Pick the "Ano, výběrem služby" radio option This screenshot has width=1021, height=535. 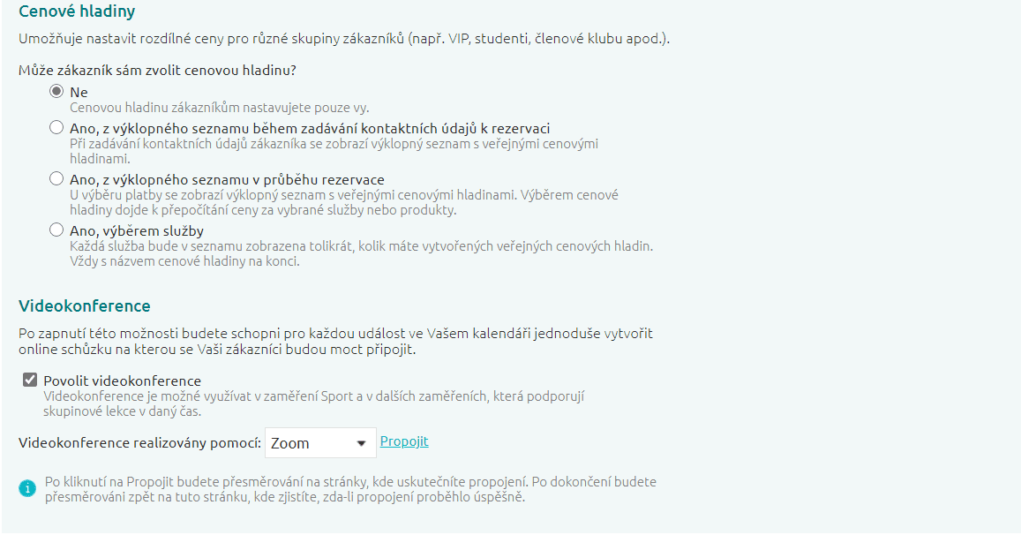[56, 230]
